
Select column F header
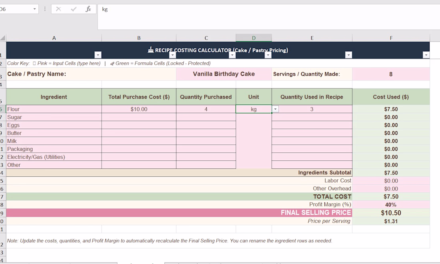391,38
